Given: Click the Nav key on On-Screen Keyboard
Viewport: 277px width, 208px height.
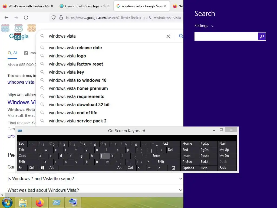Looking at the screenshot, I should click(227, 144).
